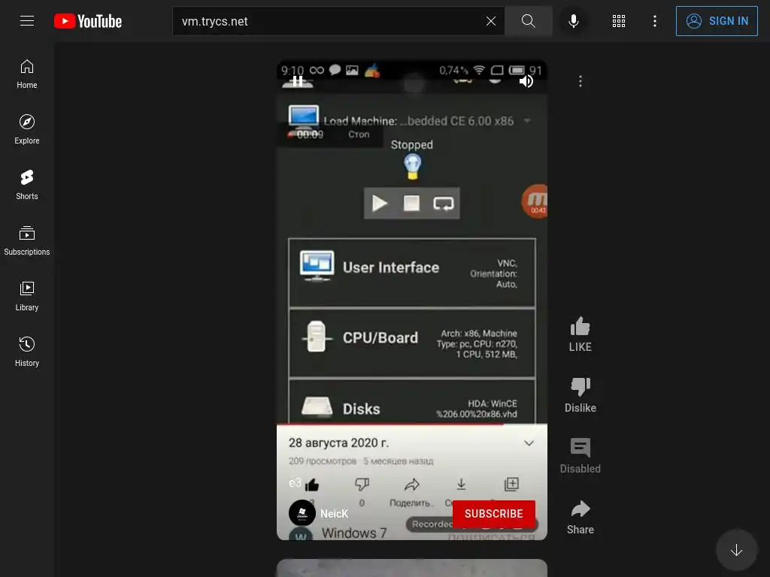This screenshot has height=577, width=770.
Task: Open the next short's thumbnail below
Action: click(411, 568)
